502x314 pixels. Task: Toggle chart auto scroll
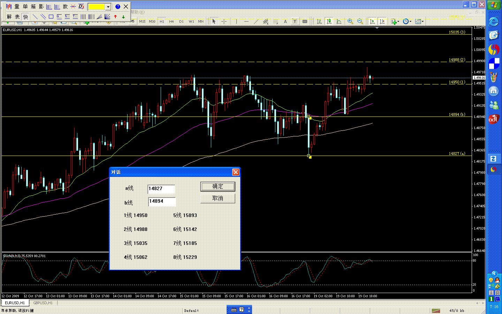pos(372,21)
